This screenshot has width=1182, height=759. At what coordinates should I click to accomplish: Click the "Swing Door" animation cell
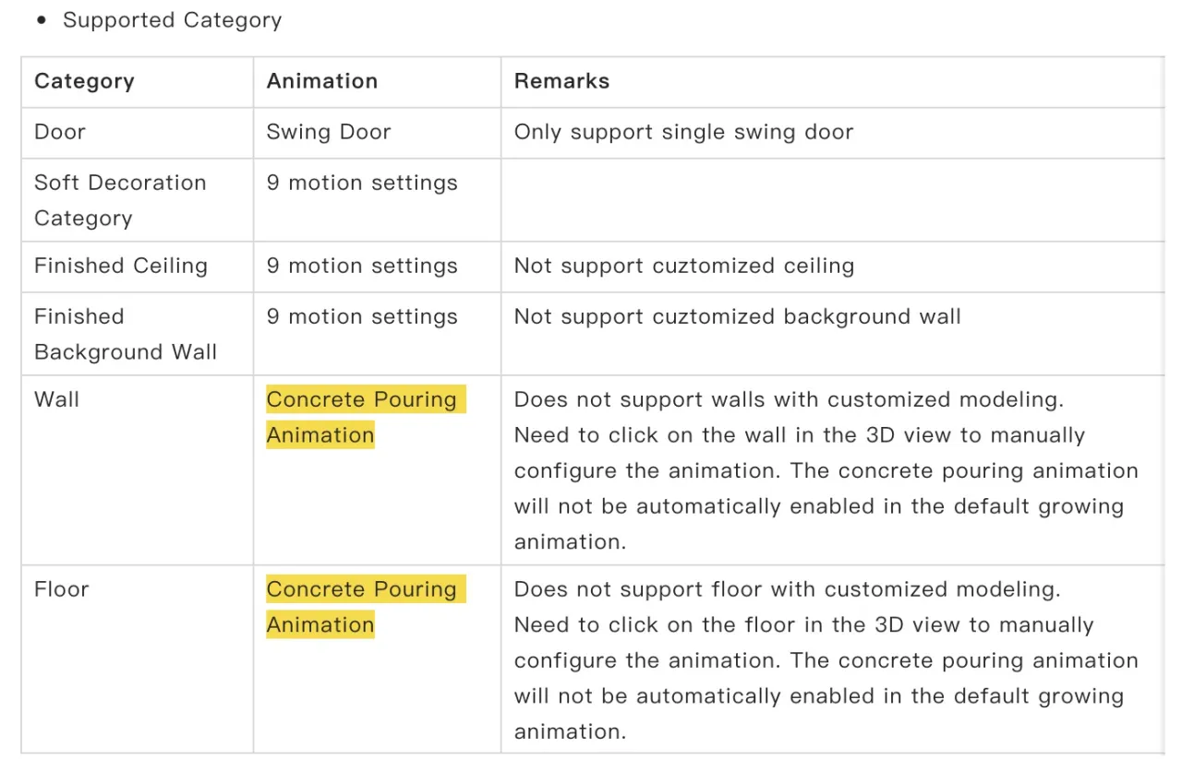[329, 132]
